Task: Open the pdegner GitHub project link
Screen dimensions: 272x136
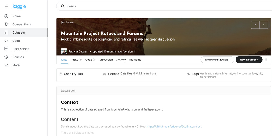Action: (174, 127)
